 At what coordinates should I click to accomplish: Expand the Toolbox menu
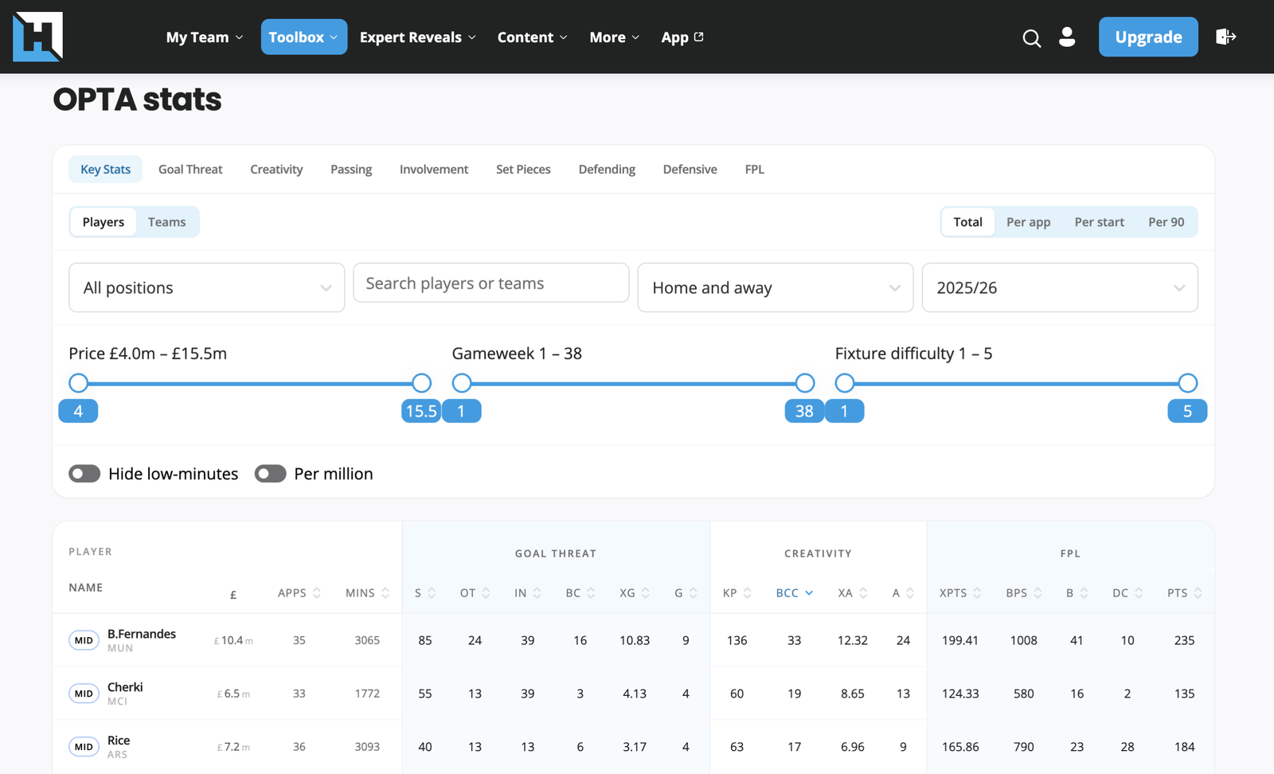tap(304, 37)
